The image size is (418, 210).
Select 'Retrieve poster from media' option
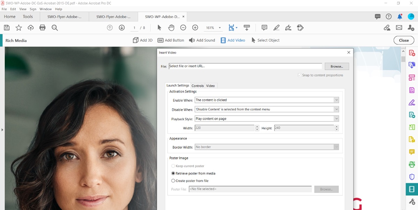tap(173, 173)
